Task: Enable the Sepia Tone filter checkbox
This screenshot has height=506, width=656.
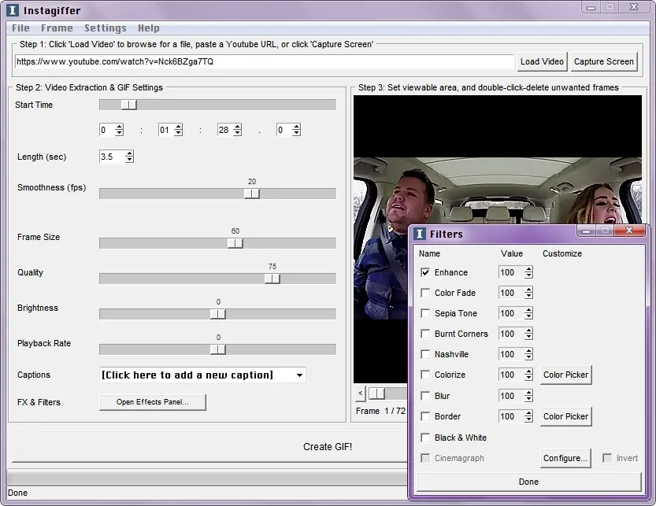Action: [425, 314]
